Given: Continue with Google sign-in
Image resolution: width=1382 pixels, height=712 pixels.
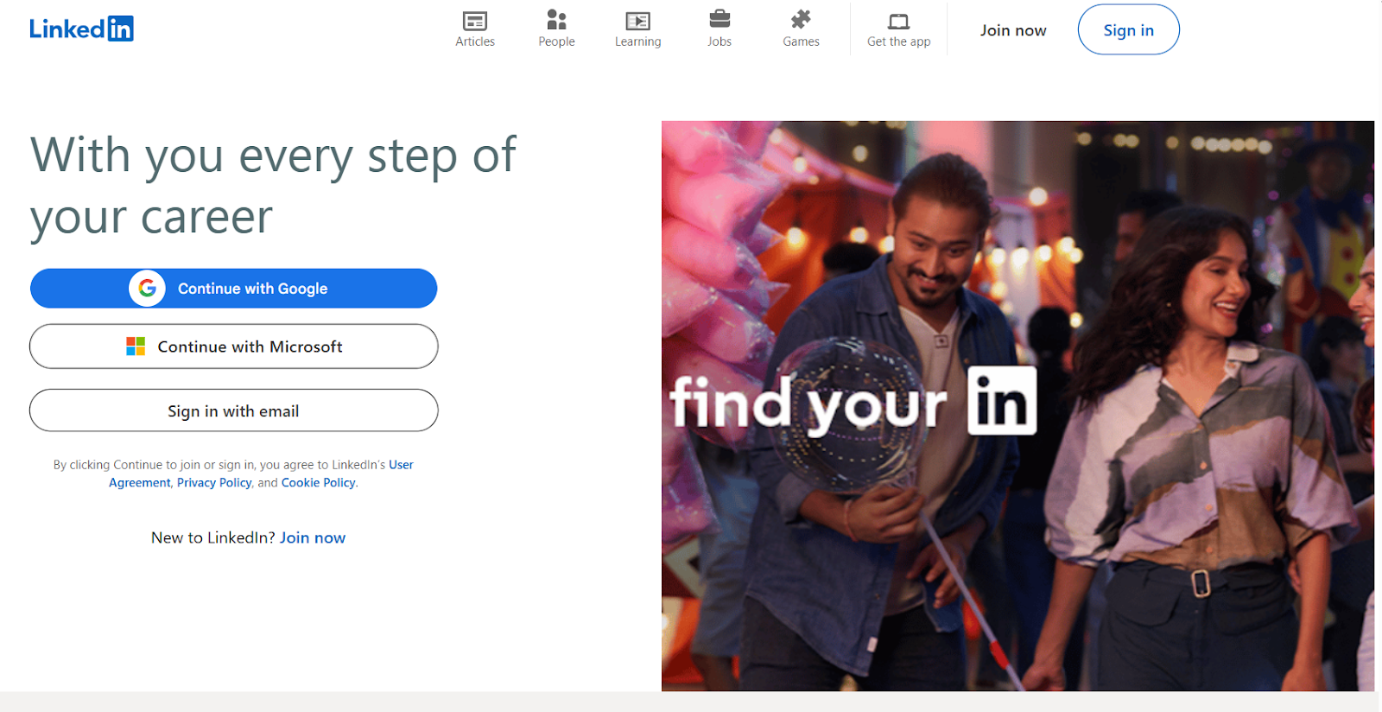Looking at the screenshot, I should (233, 289).
